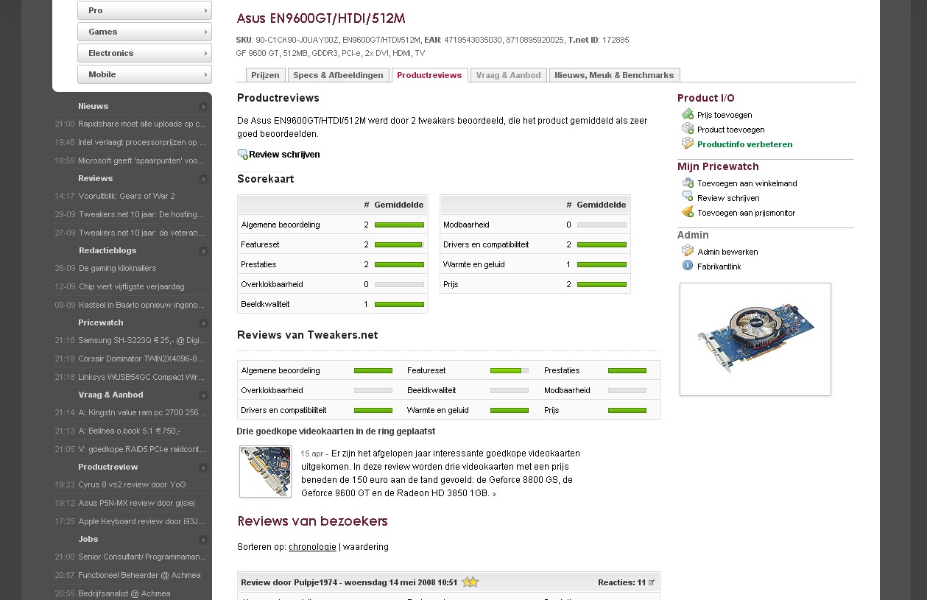The height and width of the screenshot is (600, 927).
Task: Sort visitor reviews by waardering
Action: (x=365, y=547)
